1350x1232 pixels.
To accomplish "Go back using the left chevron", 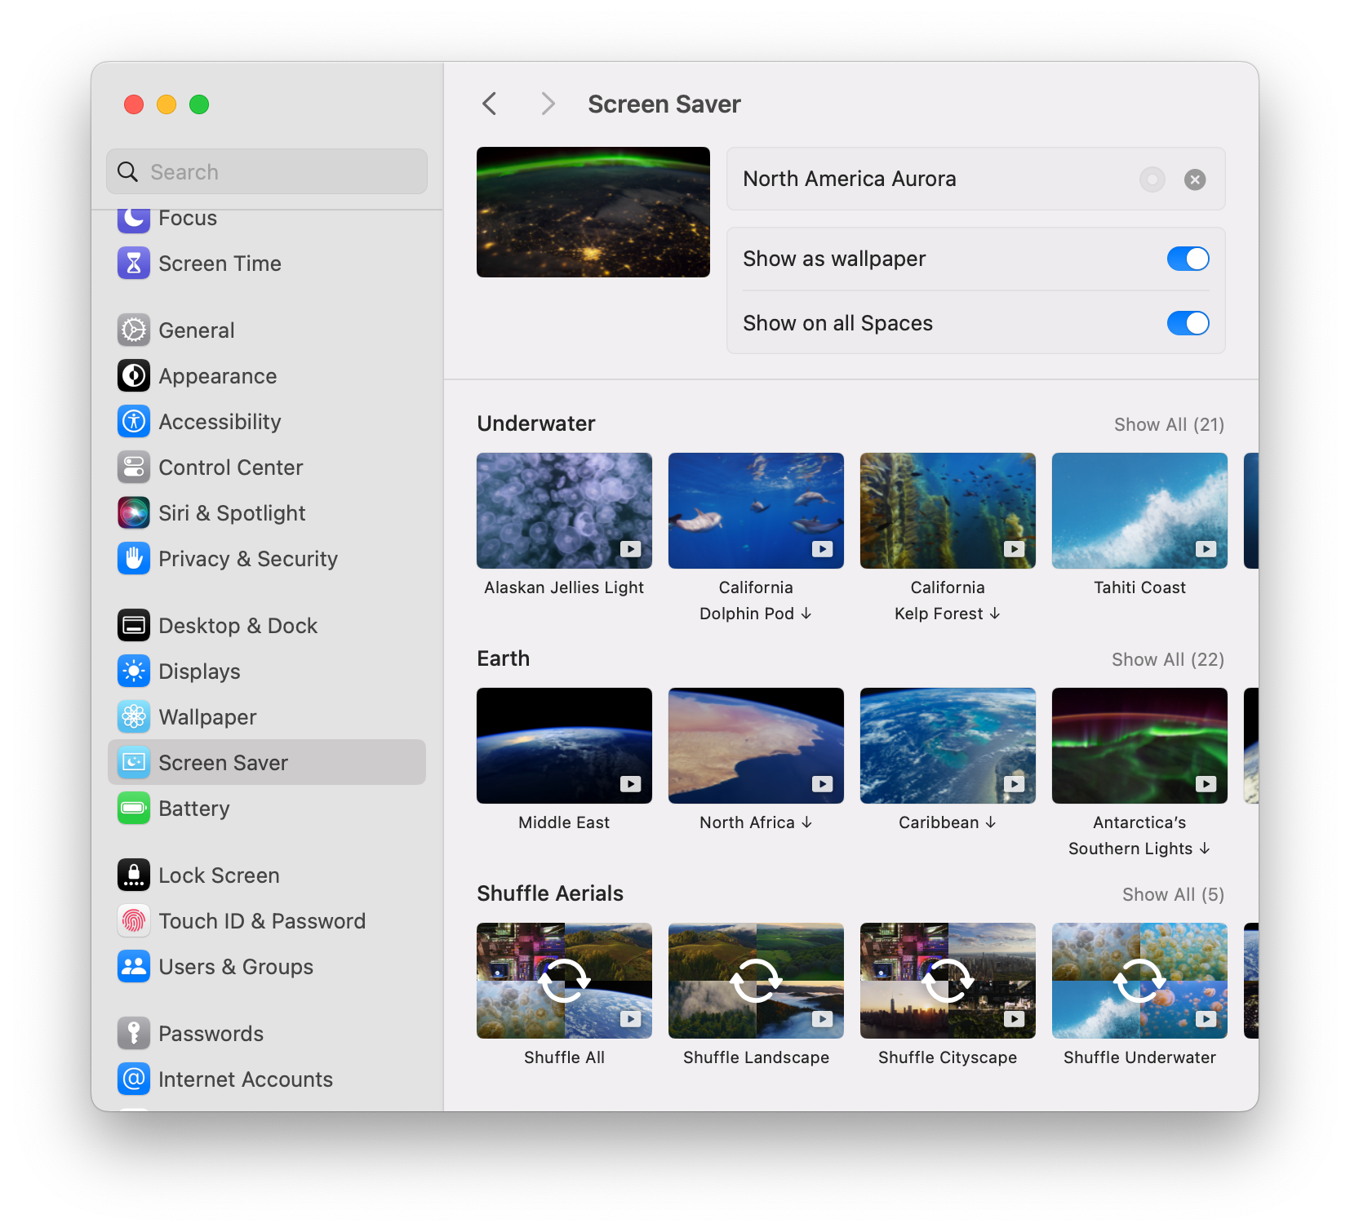I will [490, 104].
